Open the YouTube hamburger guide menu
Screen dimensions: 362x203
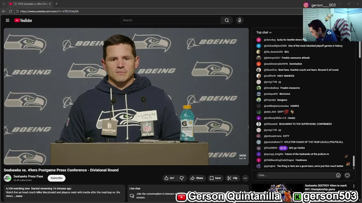coord(8,20)
